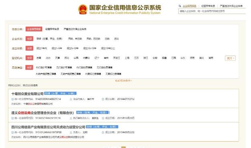The width and height of the screenshot is (251, 148).
Task: Switch to 严重违法失信企业名单 header tab
Action: pos(231,6)
